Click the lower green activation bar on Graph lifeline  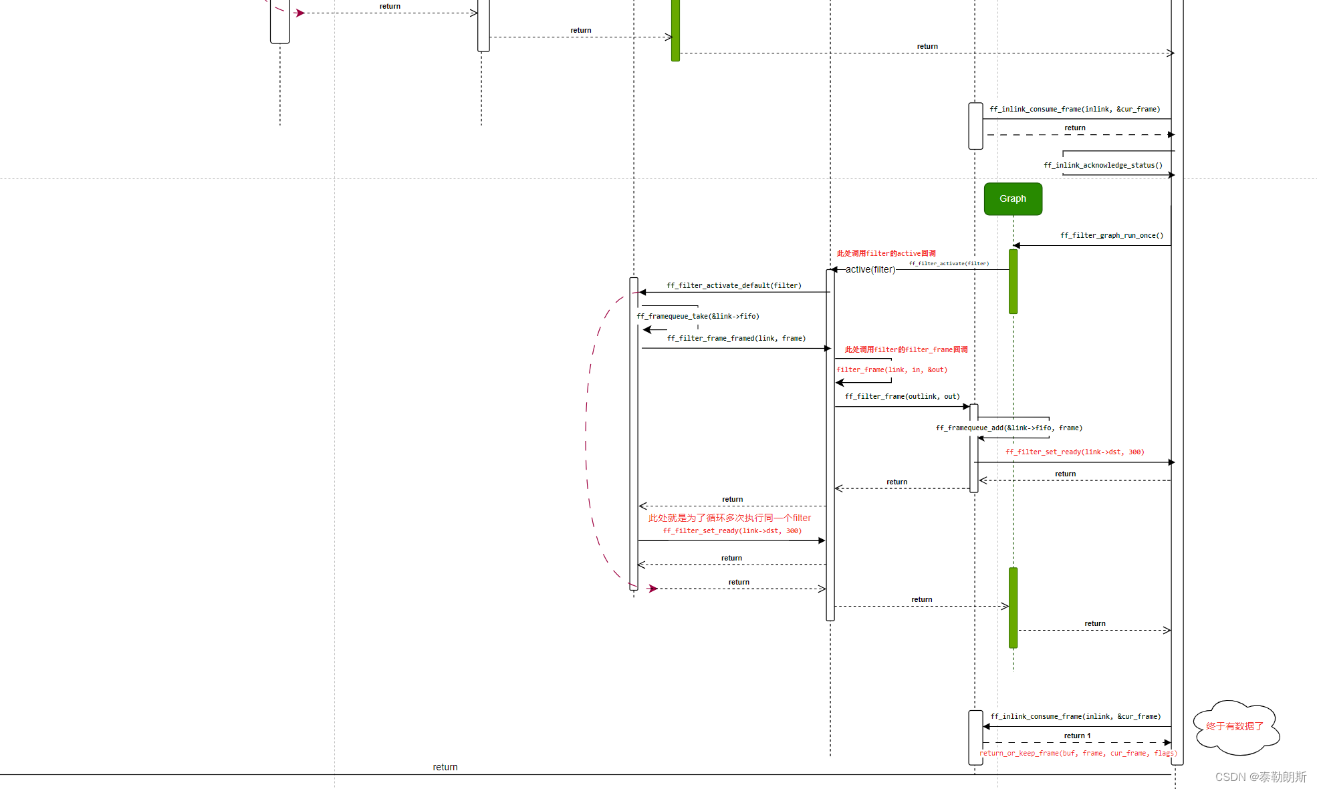(x=1013, y=608)
